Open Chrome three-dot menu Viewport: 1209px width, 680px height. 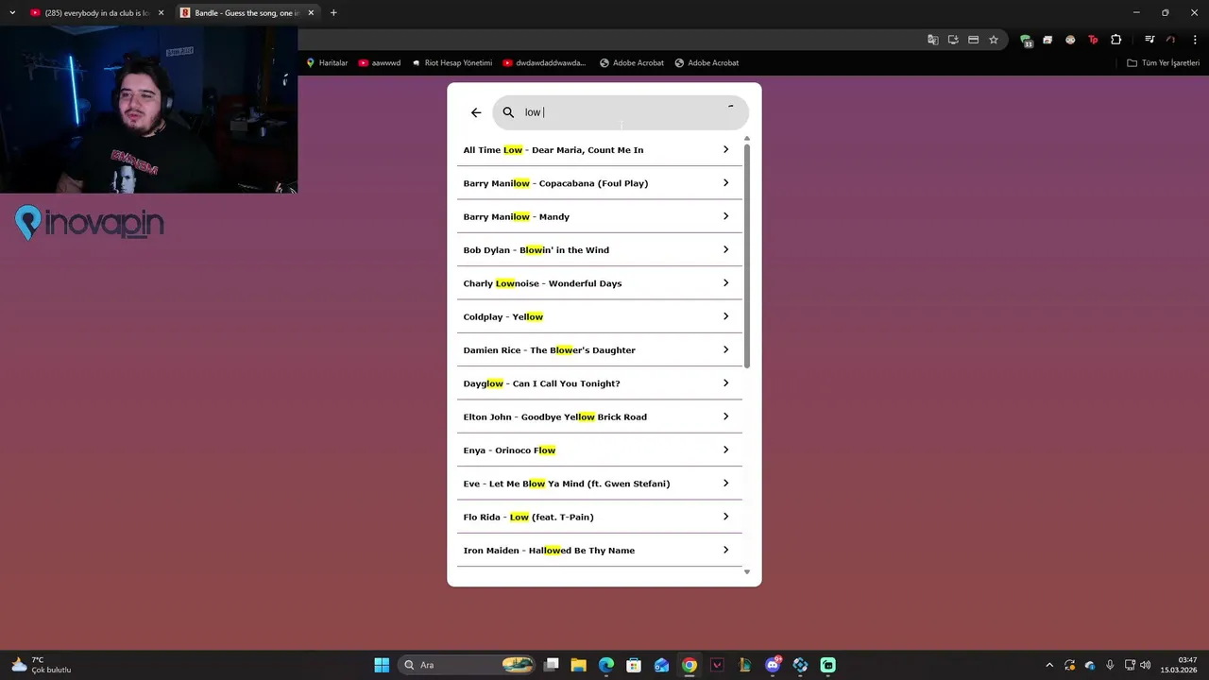(x=1195, y=40)
